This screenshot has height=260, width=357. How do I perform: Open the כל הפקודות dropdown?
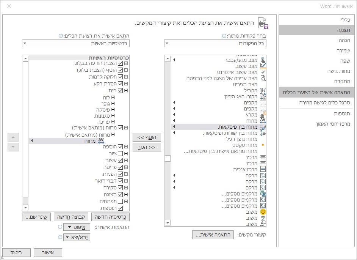pos(215,43)
